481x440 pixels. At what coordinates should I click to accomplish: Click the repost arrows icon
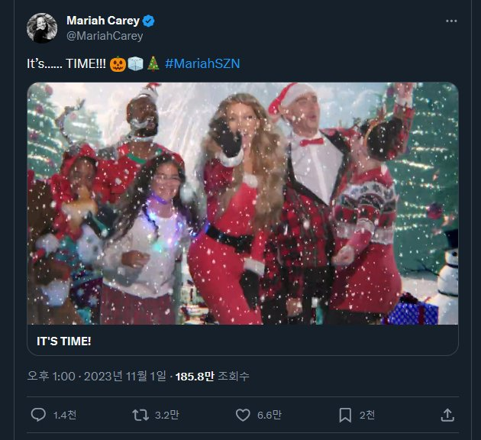coord(140,415)
